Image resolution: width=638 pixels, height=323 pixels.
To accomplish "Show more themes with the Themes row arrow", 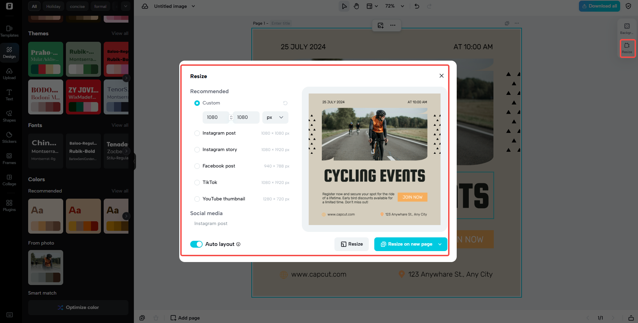I will coord(126,78).
